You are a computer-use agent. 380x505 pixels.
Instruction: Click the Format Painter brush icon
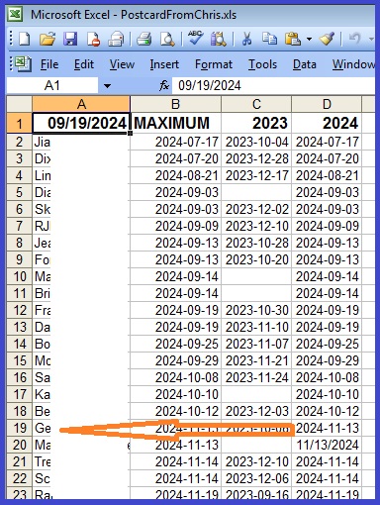pos(327,39)
